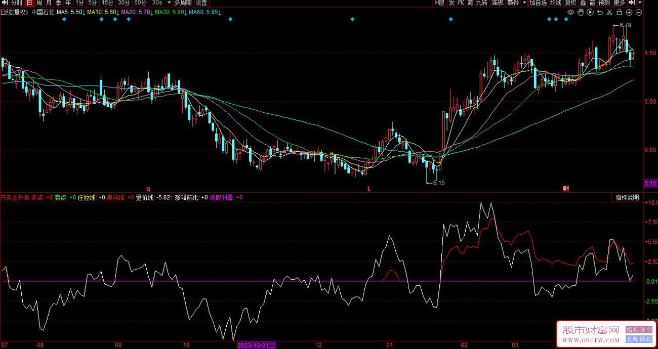Screen dimensions: 658x349
Task: Click the left-edge arrow panel icon
Action: pos(4,3)
